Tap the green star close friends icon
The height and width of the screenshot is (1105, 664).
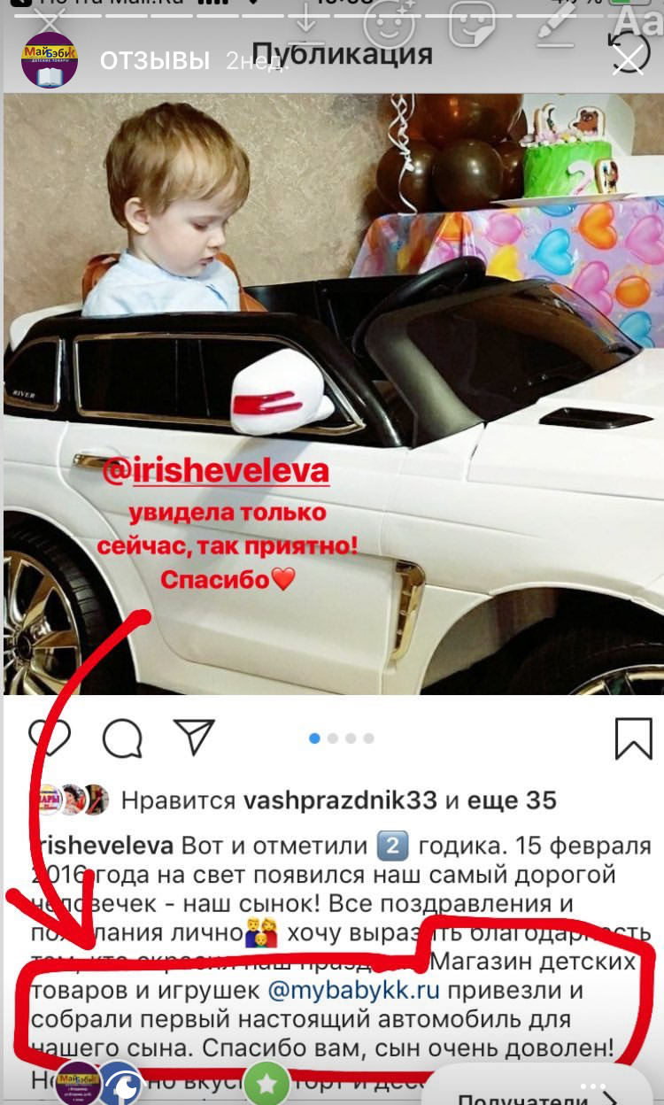[x=266, y=1082]
